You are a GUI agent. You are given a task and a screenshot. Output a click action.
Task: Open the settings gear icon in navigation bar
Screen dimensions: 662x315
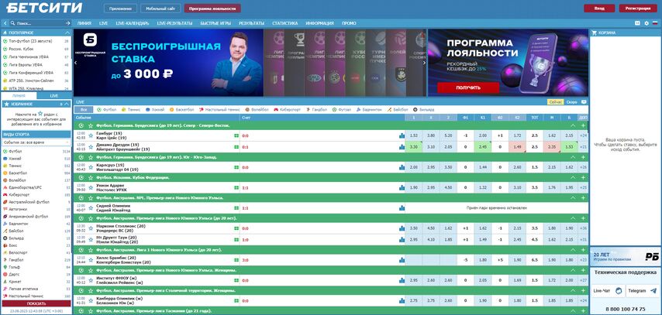click(x=646, y=23)
